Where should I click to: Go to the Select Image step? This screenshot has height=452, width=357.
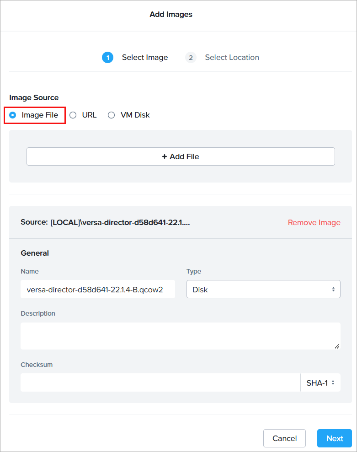tap(144, 58)
